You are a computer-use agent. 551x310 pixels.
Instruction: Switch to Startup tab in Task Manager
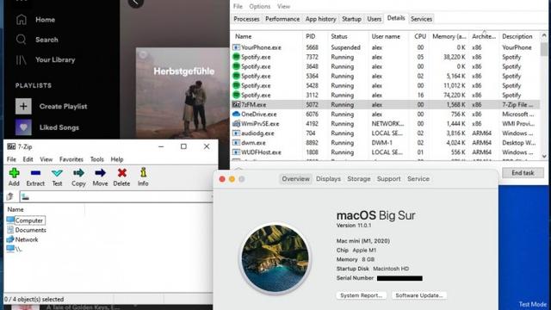click(351, 19)
